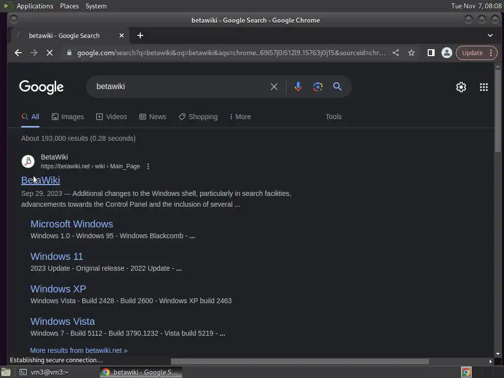Stop loading the page
Viewport: 504px width, 378px height.
tap(50, 53)
